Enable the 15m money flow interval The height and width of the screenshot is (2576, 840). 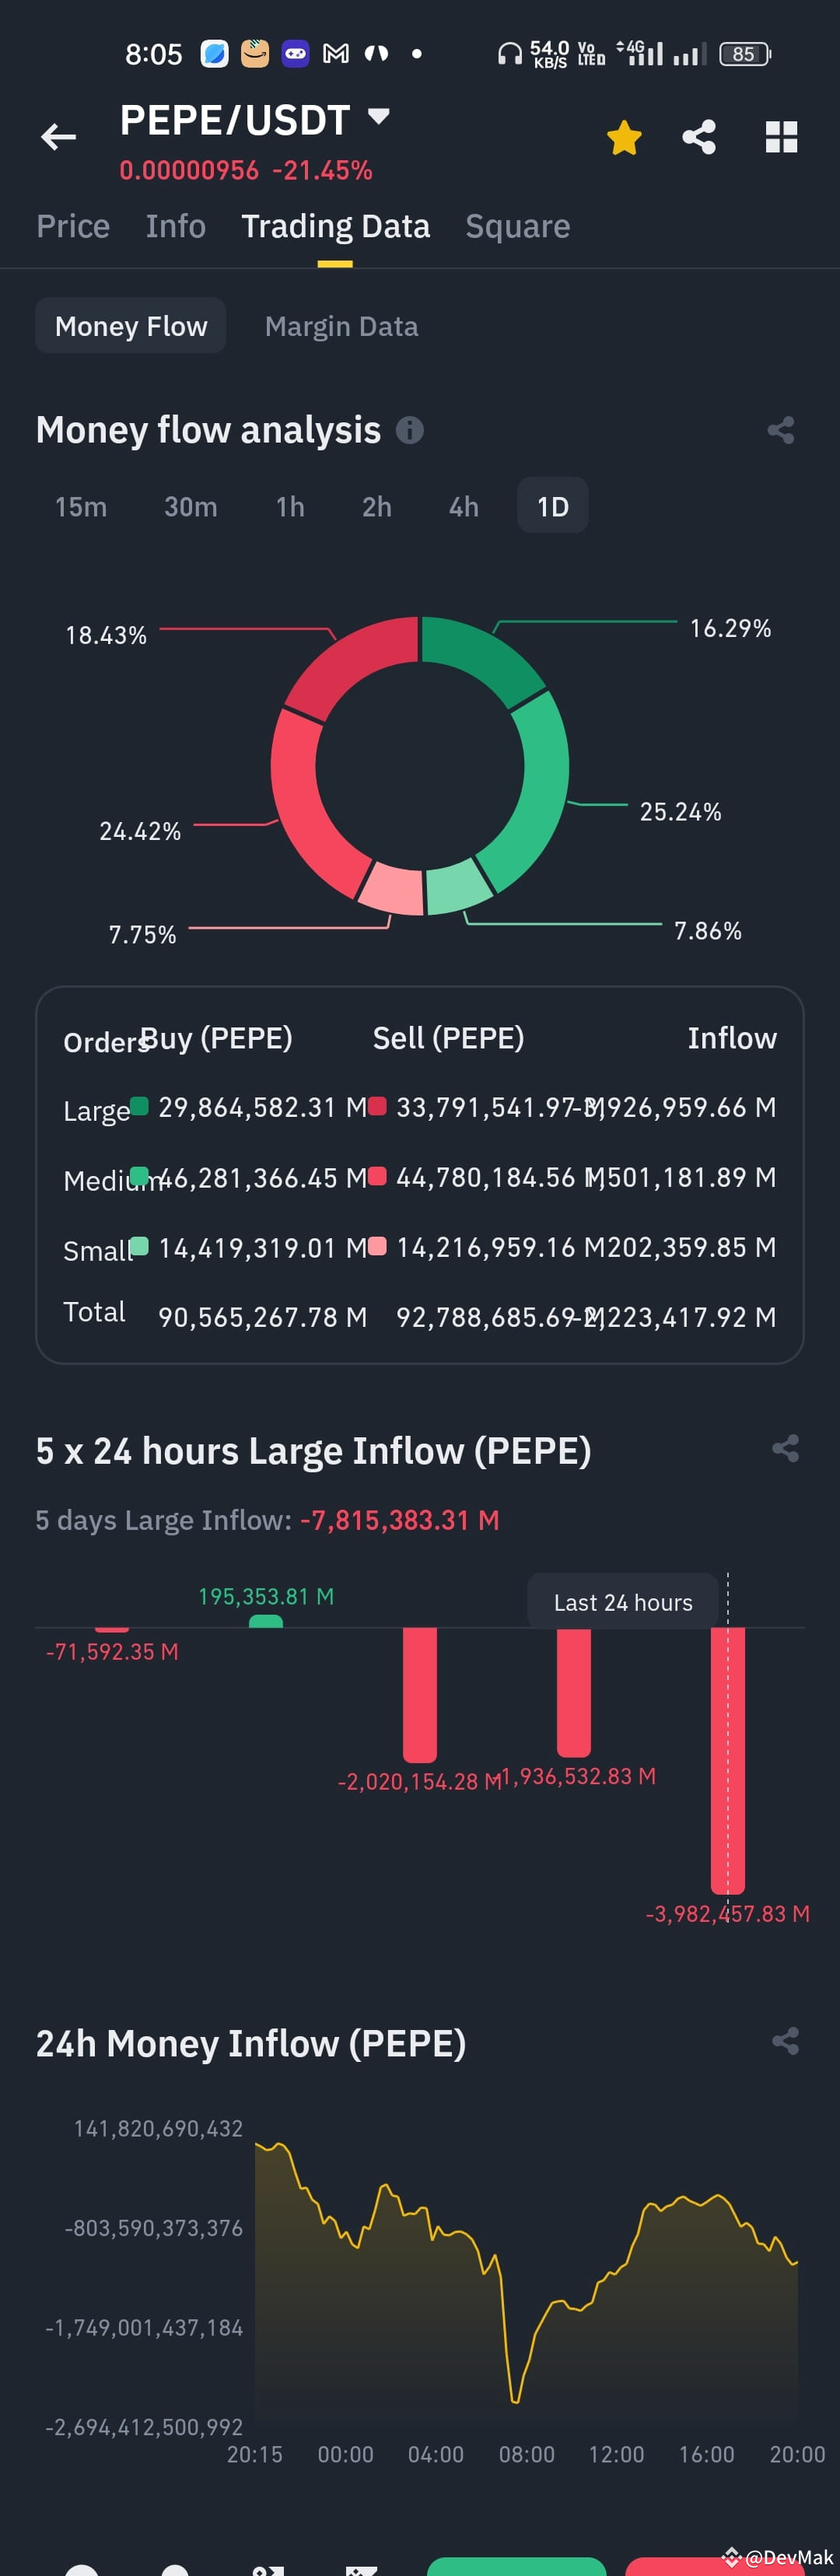81,506
